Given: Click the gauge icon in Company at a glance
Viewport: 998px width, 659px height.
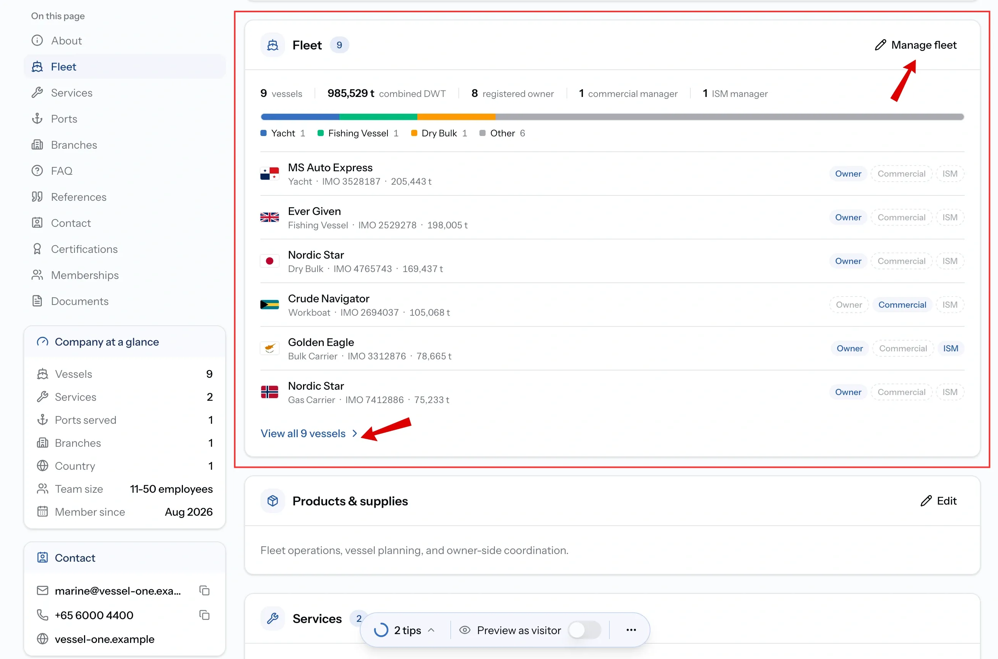Looking at the screenshot, I should 43,342.
